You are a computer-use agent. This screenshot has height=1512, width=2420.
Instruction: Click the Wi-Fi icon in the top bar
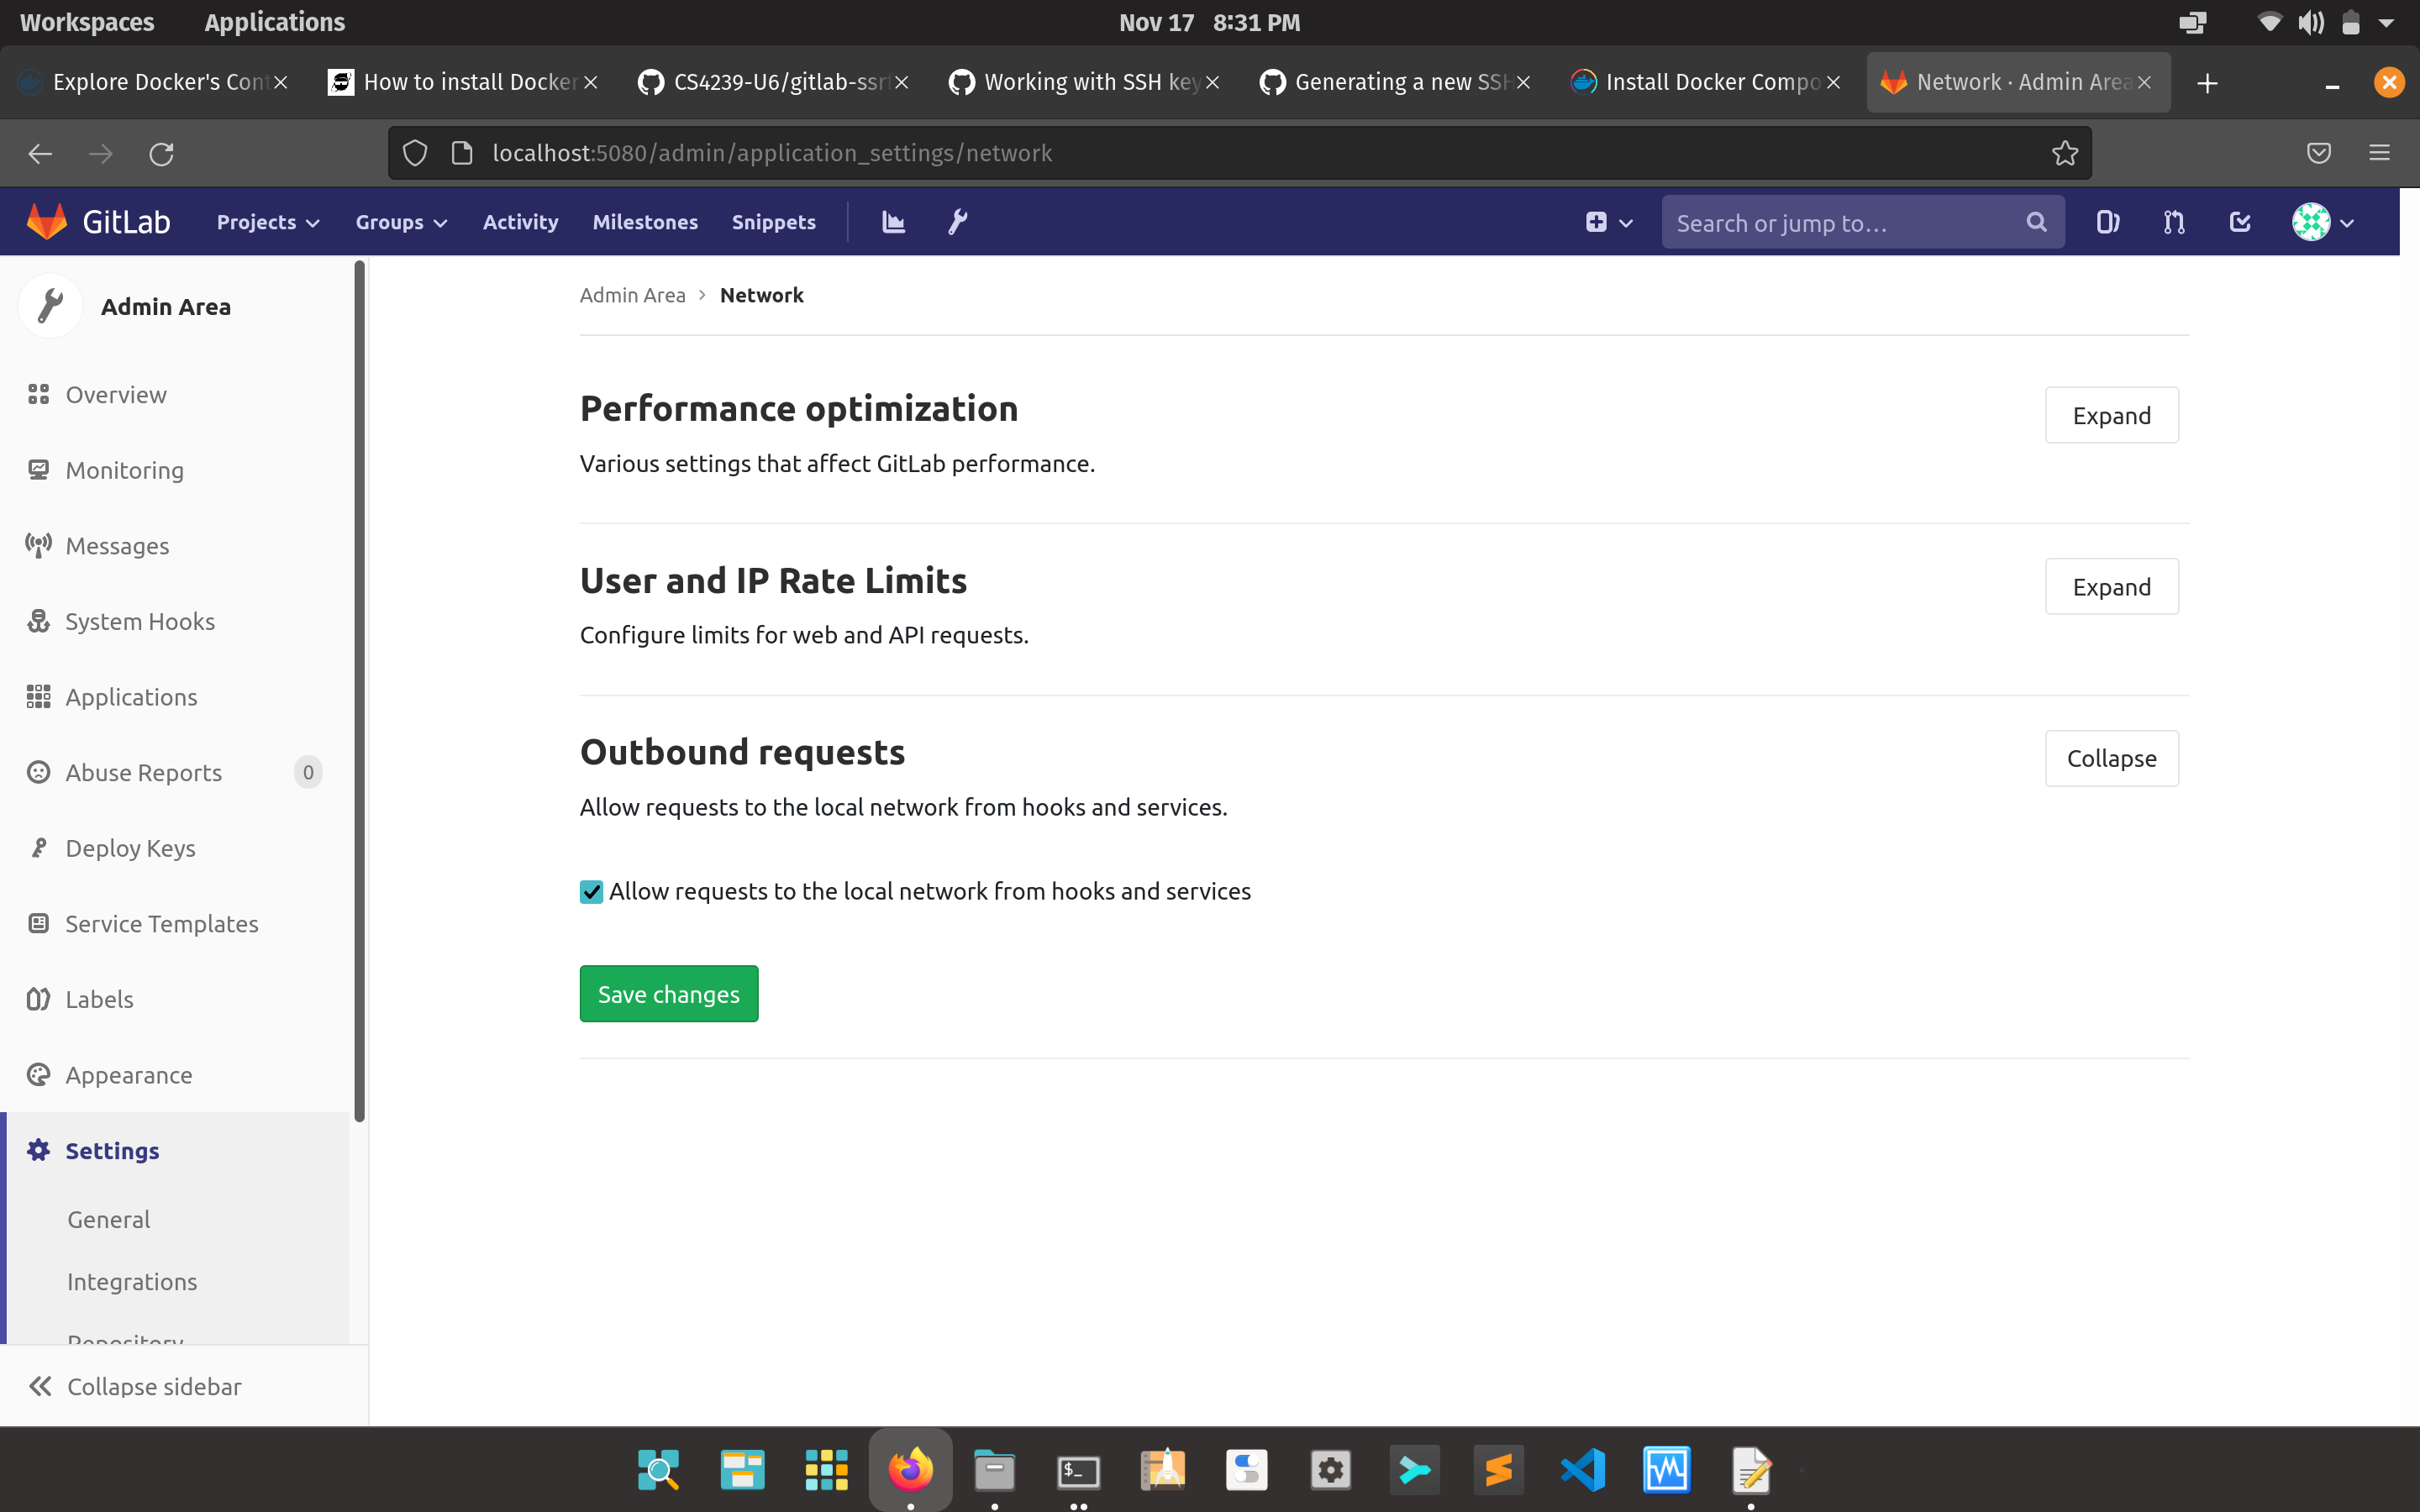2269,22
